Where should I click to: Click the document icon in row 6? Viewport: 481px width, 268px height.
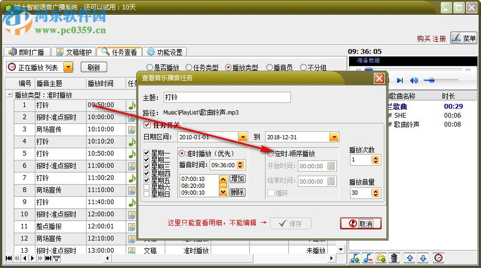click(131, 166)
